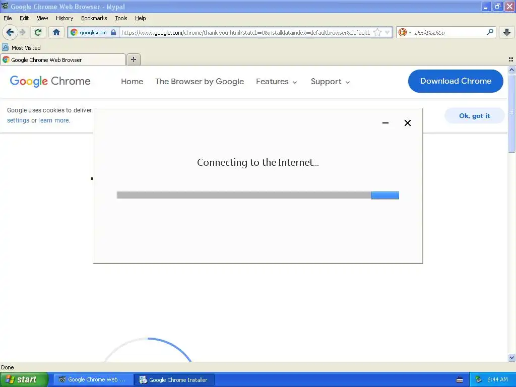Open the URL history dropdown arrow
The image size is (516, 387).
[x=388, y=32]
